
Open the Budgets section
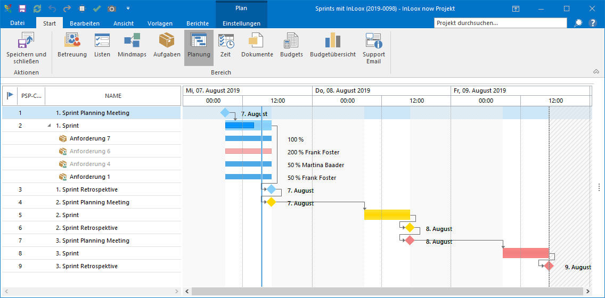[x=291, y=45]
